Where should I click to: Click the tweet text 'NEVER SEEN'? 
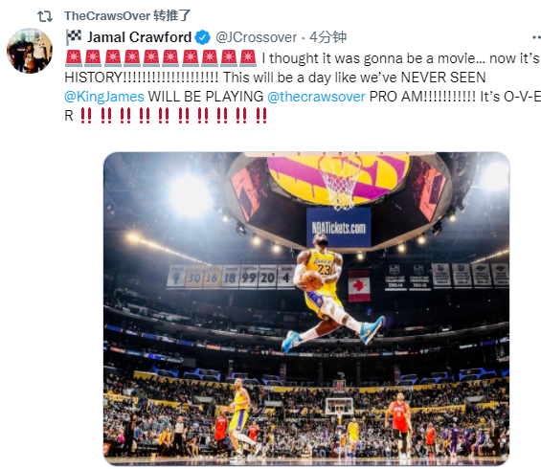[x=443, y=78]
